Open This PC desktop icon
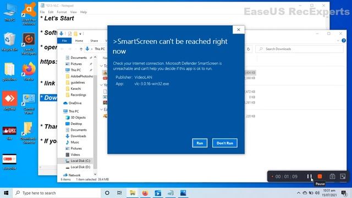 [10, 13]
